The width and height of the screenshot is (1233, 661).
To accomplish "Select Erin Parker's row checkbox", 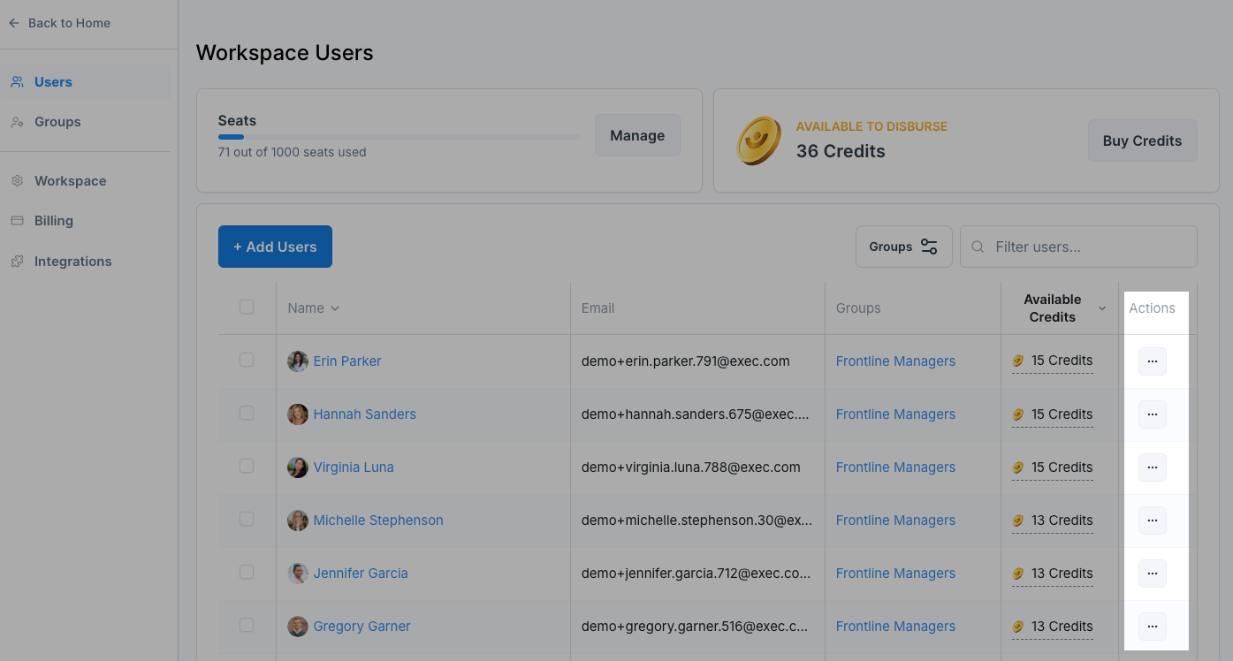I will coord(247,360).
